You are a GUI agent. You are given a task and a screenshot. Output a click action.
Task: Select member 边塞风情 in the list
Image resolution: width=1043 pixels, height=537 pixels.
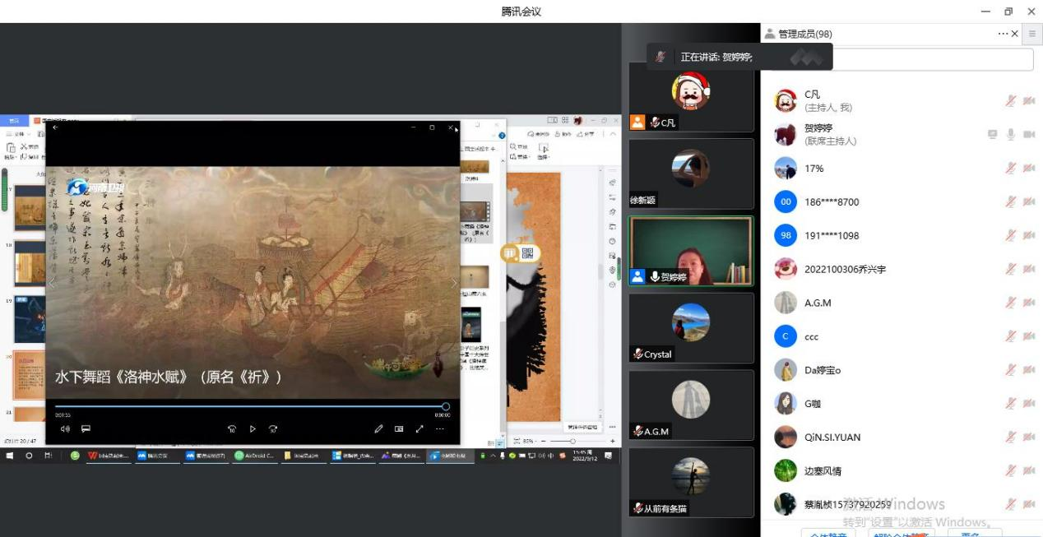pyautogui.click(x=902, y=470)
